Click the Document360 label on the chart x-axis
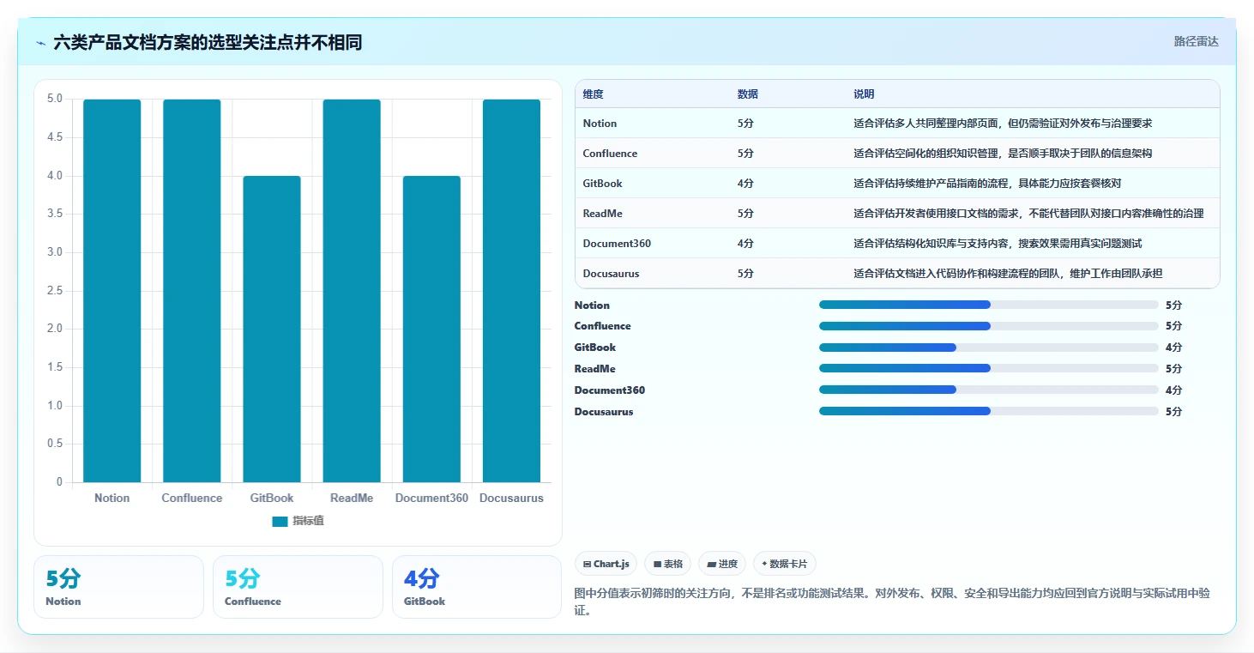 pos(431,499)
